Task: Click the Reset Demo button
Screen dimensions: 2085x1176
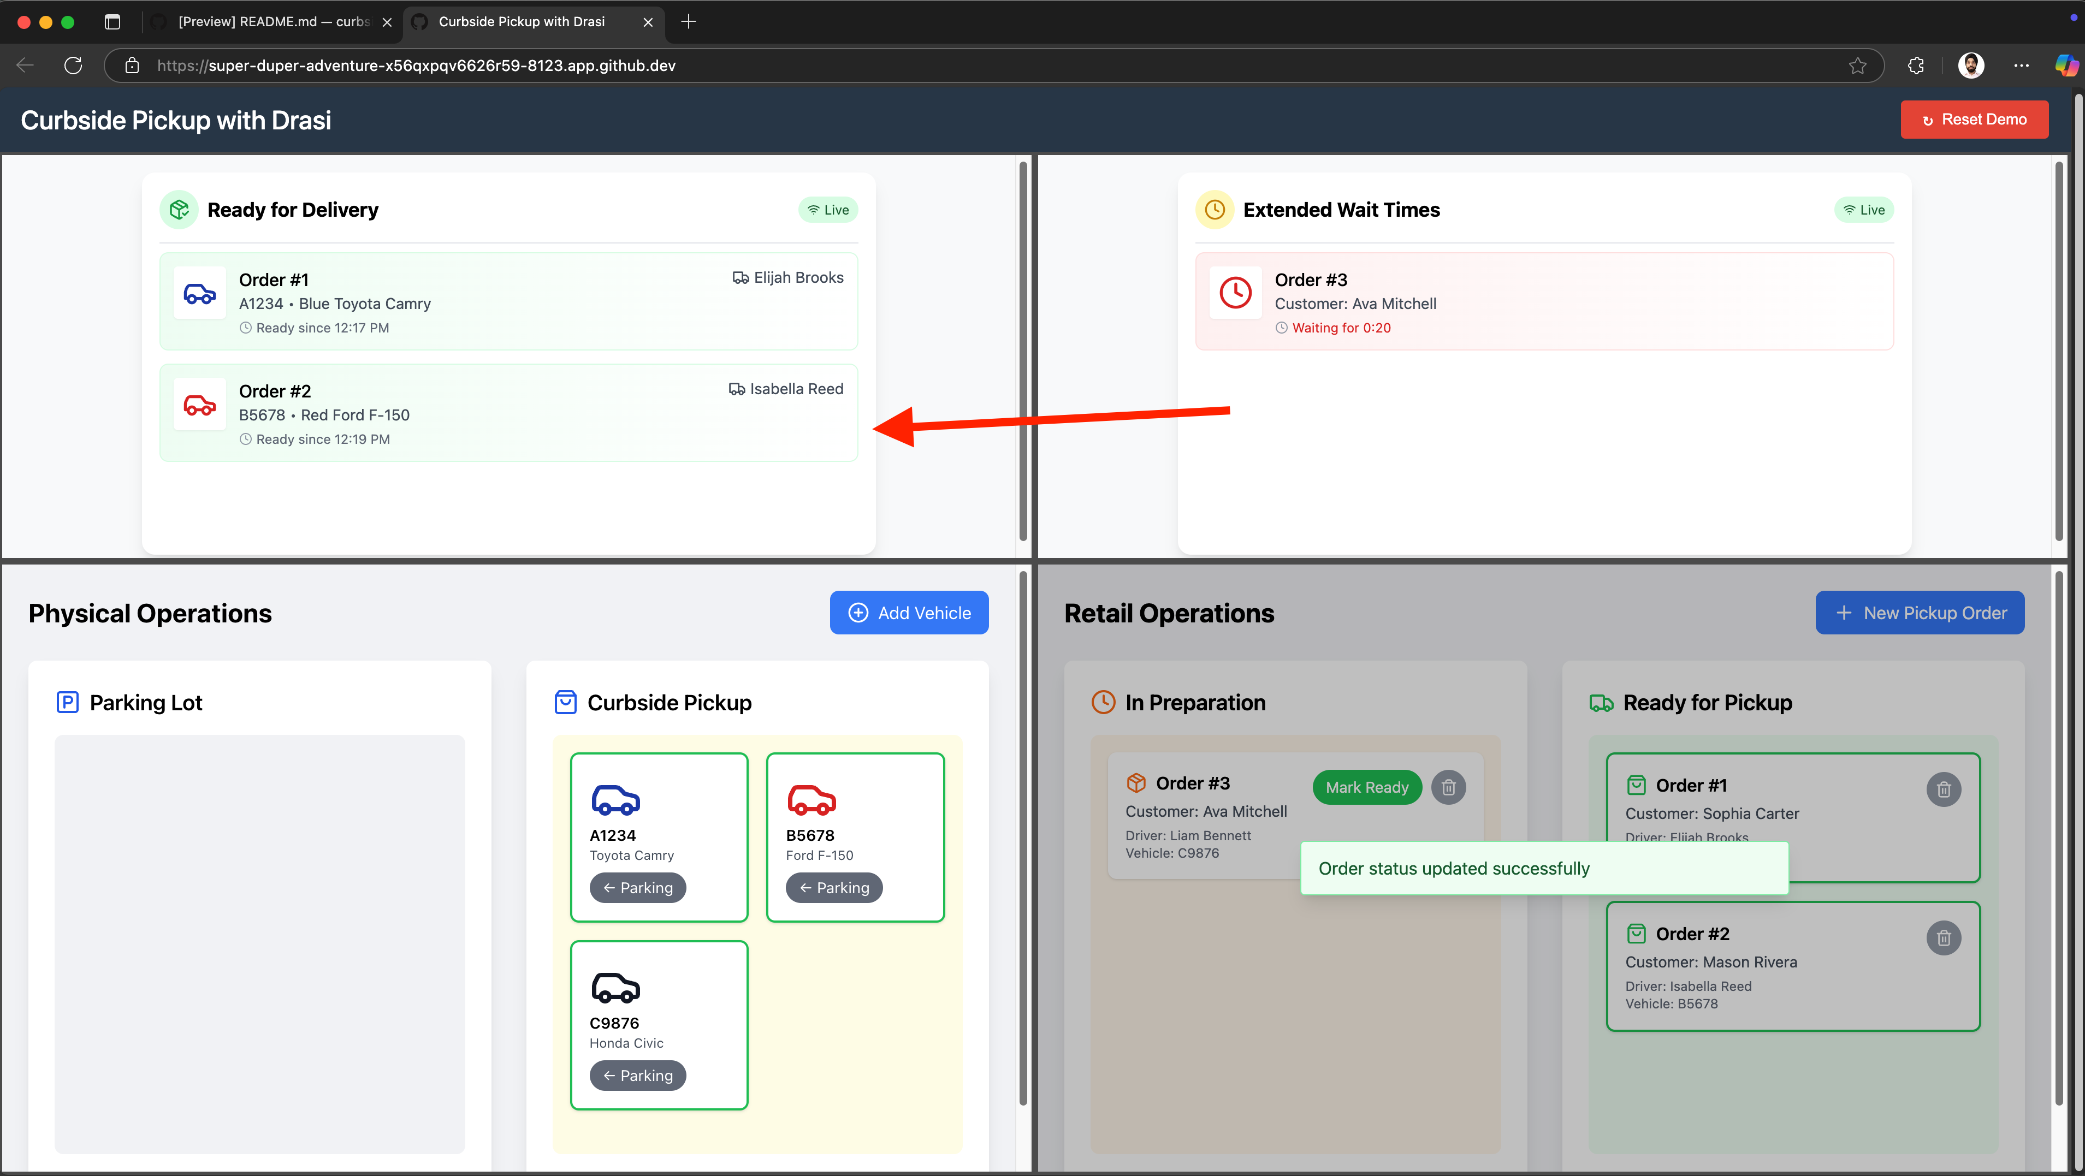Action: [1975, 119]
